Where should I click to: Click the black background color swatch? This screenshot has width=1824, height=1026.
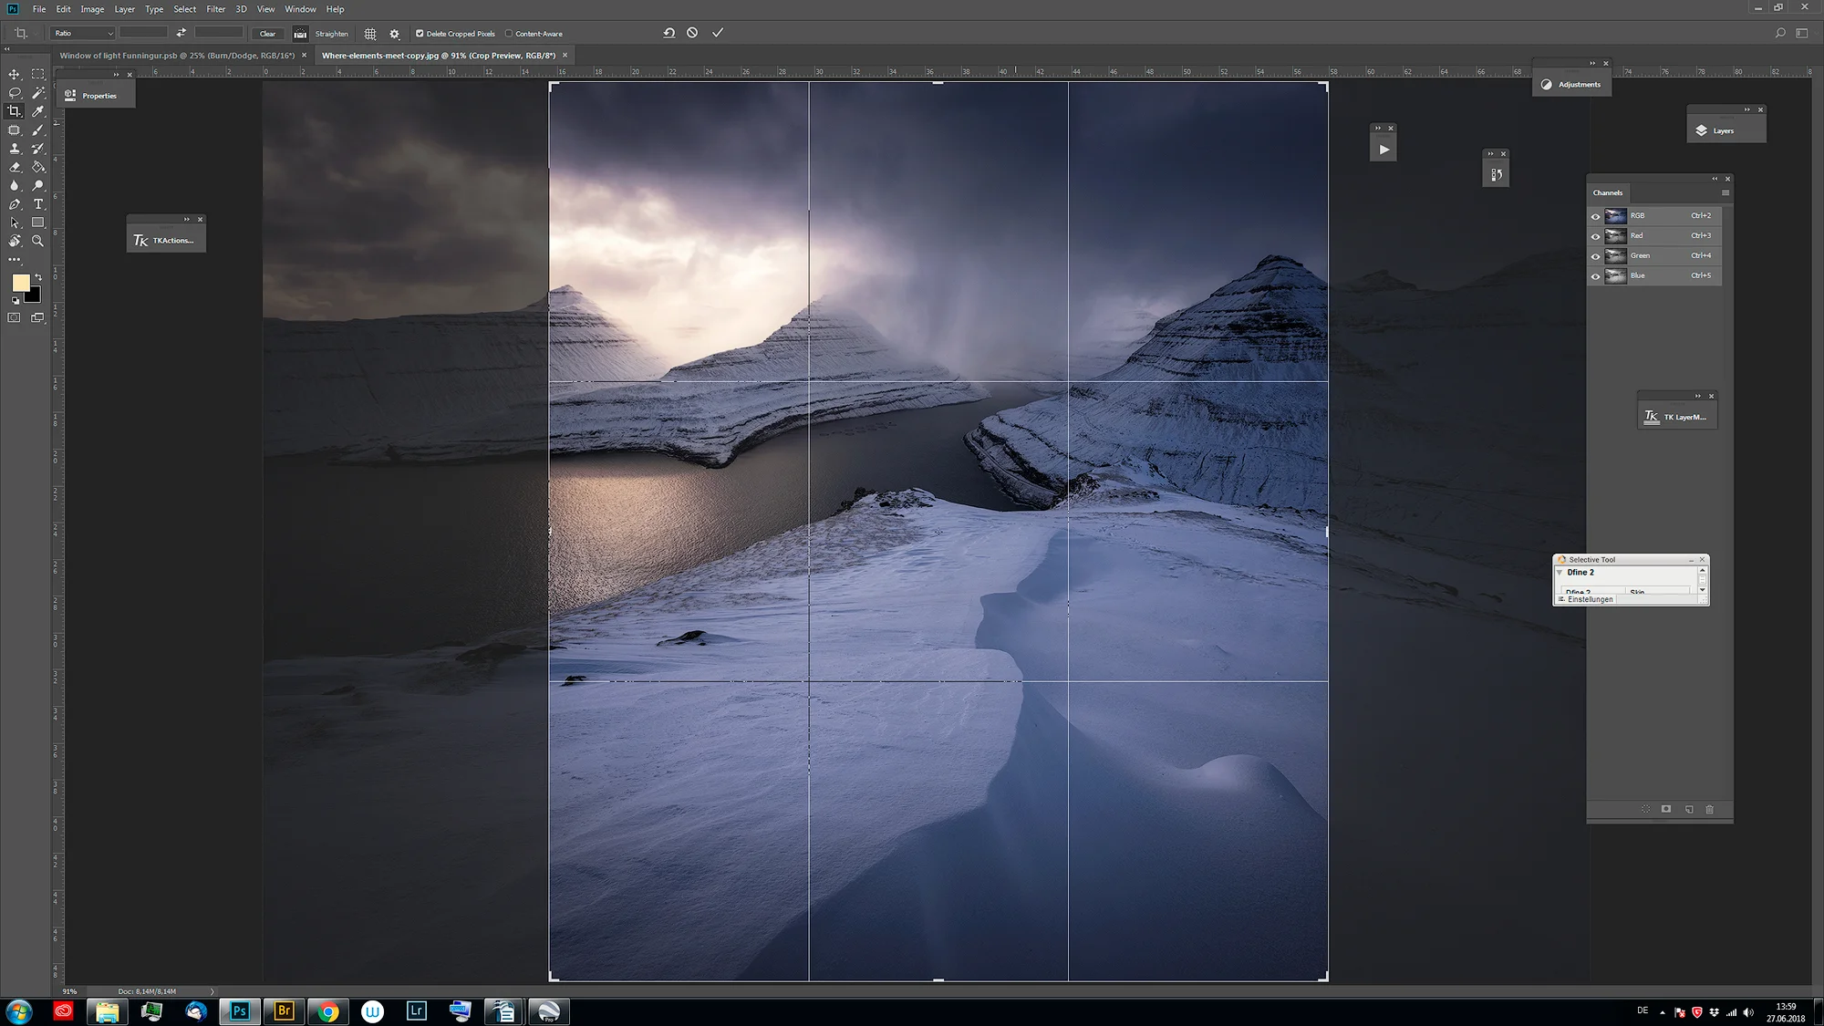click(x=35, y=296)
